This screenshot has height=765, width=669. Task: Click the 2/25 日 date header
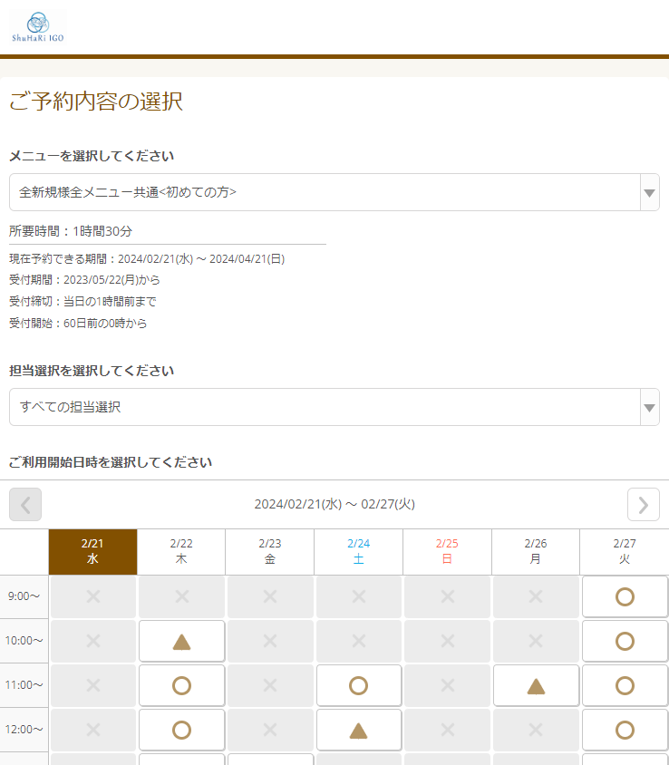tap(447, 551)
